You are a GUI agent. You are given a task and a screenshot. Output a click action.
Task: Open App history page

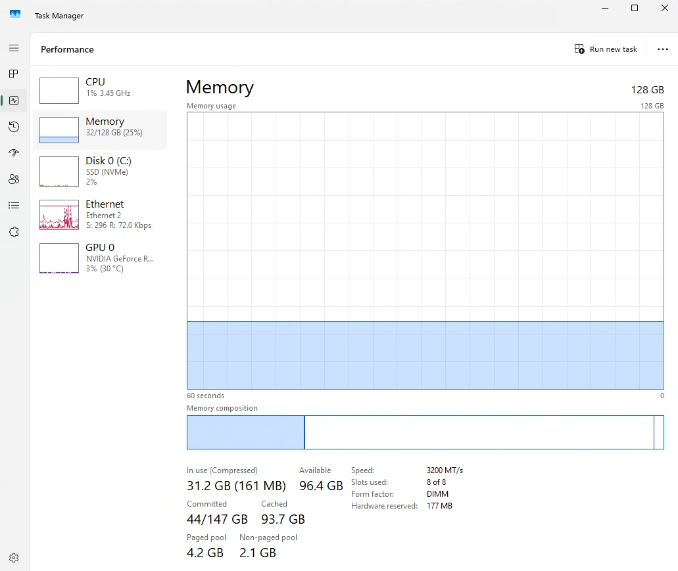(x=14, y=127)
